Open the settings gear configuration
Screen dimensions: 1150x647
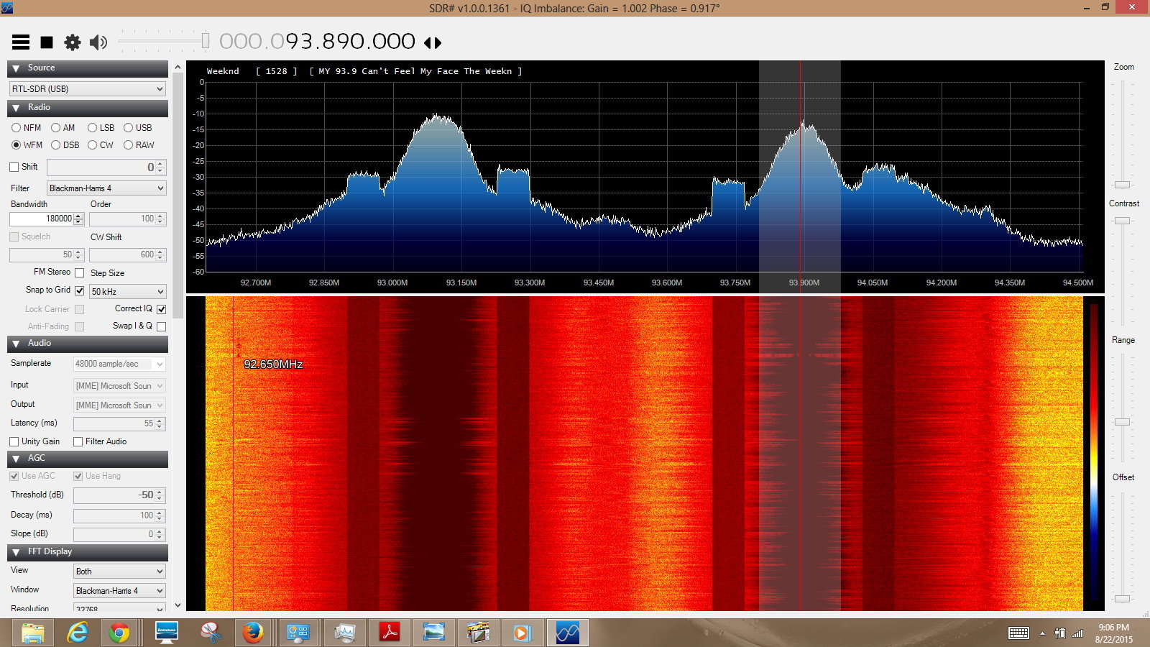pos(73,42)
